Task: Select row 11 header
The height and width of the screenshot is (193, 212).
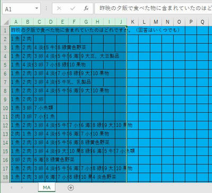Action: 5,117
